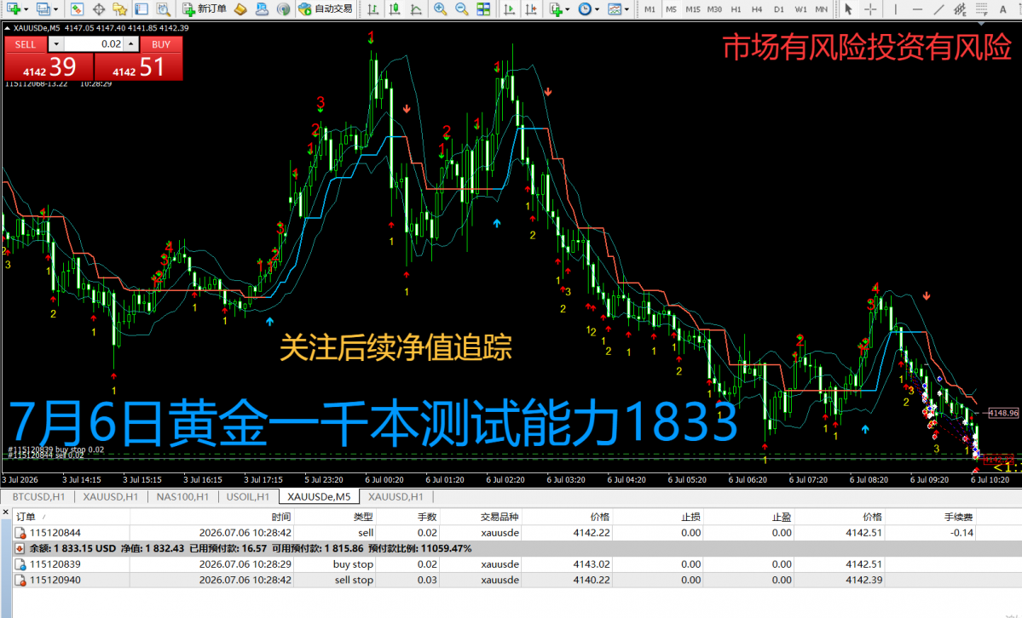Tile the chart windows
The image size is (1022, 618).
point(483,9)
